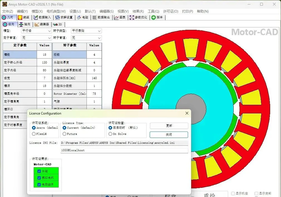Uncheck the 电励磁 licence checkbox
This screenshot has height=197, width=281.
[39, 184]
